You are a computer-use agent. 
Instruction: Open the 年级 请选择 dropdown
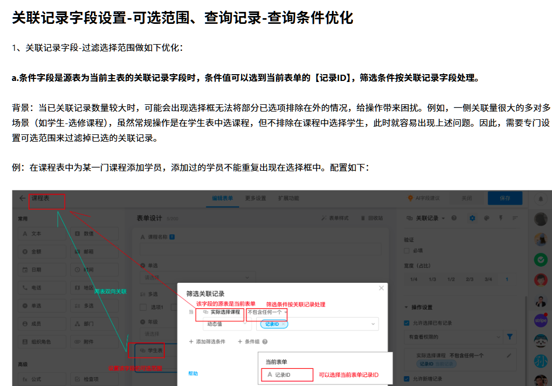click(159, 334)
